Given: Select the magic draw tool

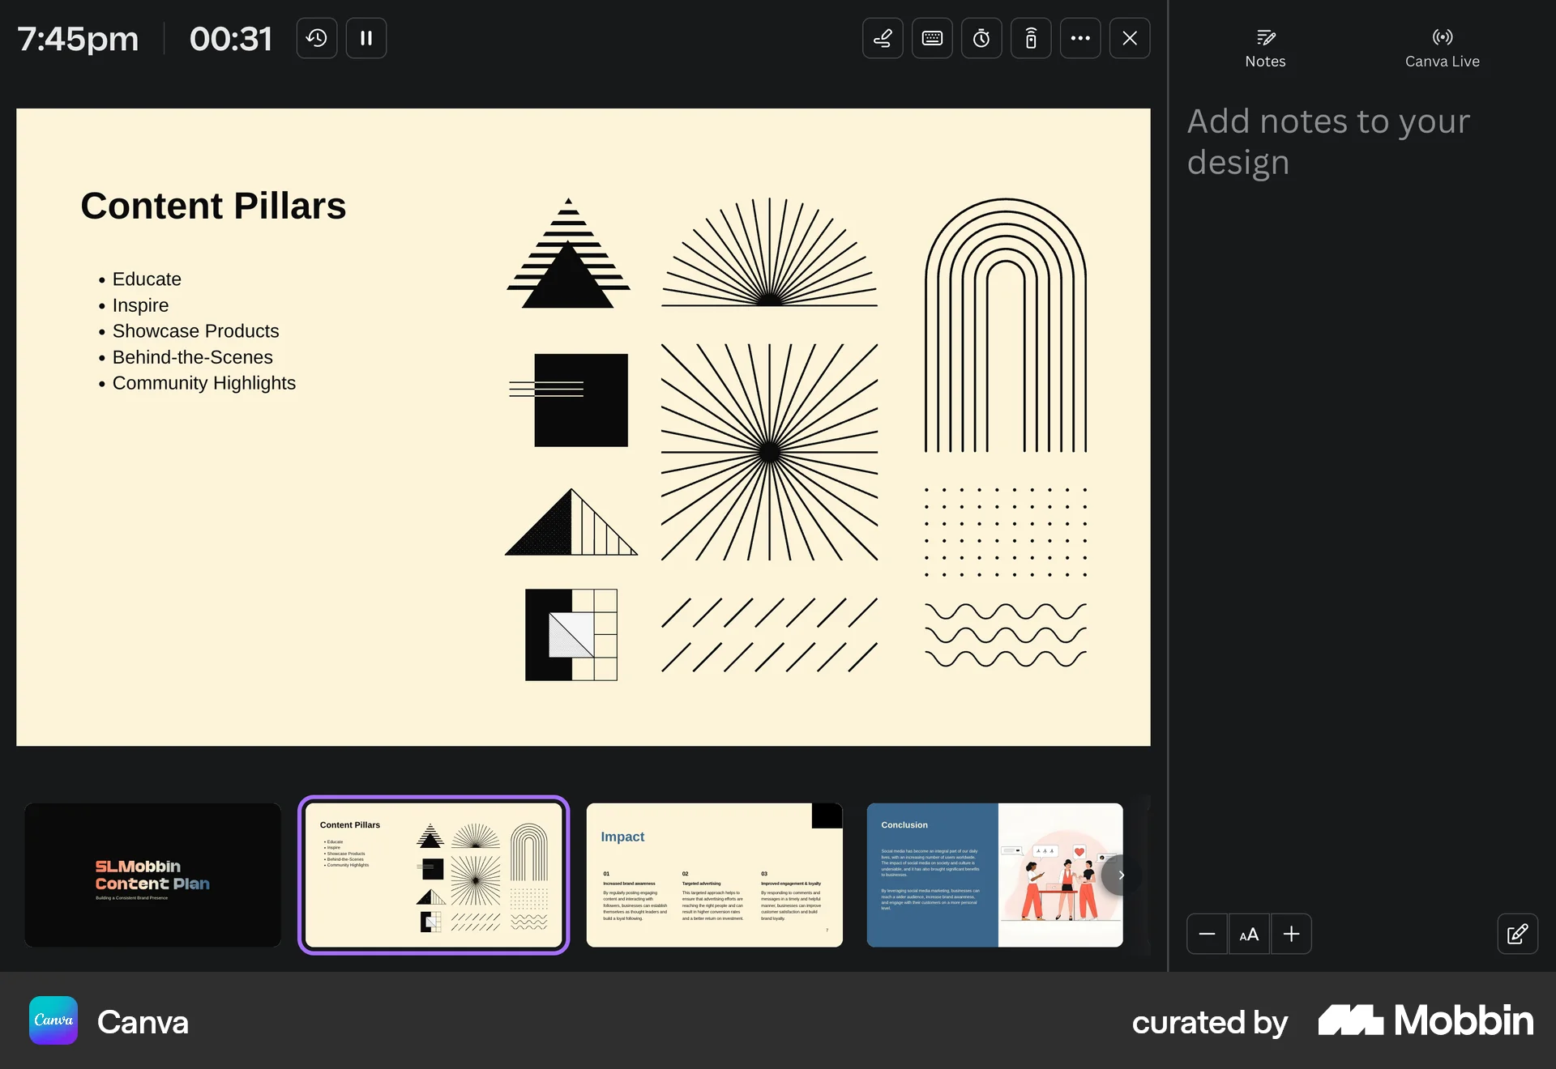Looking at the screenshot, I should coord(883,38).
